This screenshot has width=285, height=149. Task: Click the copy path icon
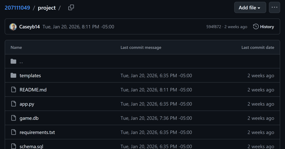coord(71,7)
